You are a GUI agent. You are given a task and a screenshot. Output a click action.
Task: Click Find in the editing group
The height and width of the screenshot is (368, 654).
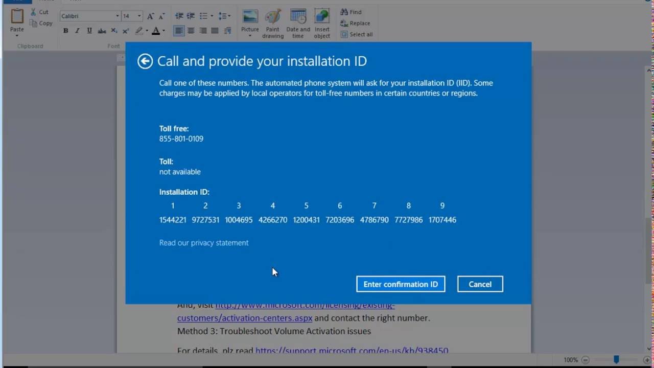(x=351, y=12)
